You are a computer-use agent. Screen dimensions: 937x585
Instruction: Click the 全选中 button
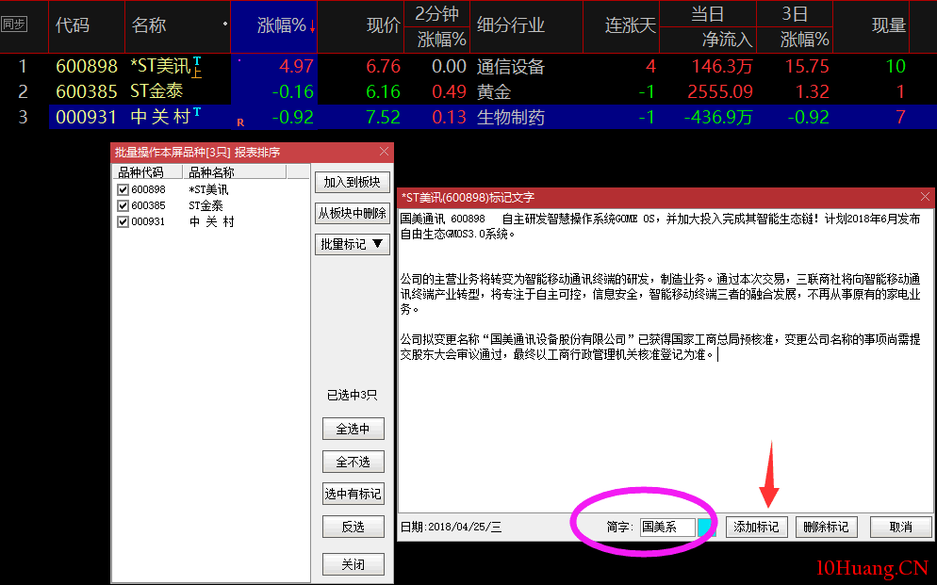(353, 429)
